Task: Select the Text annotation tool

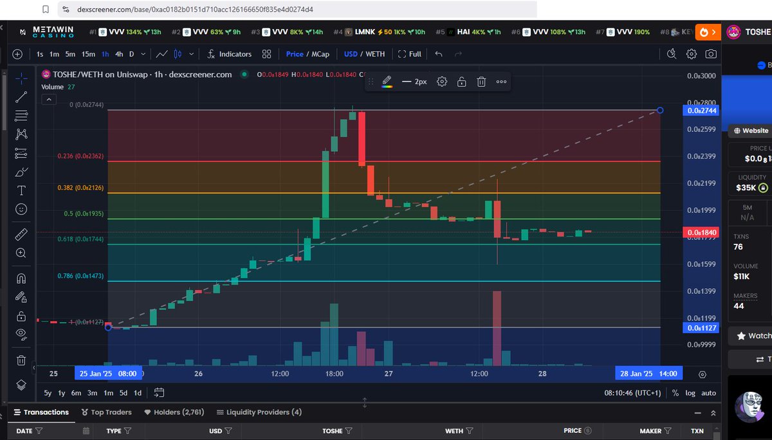Action: point(21,190)
